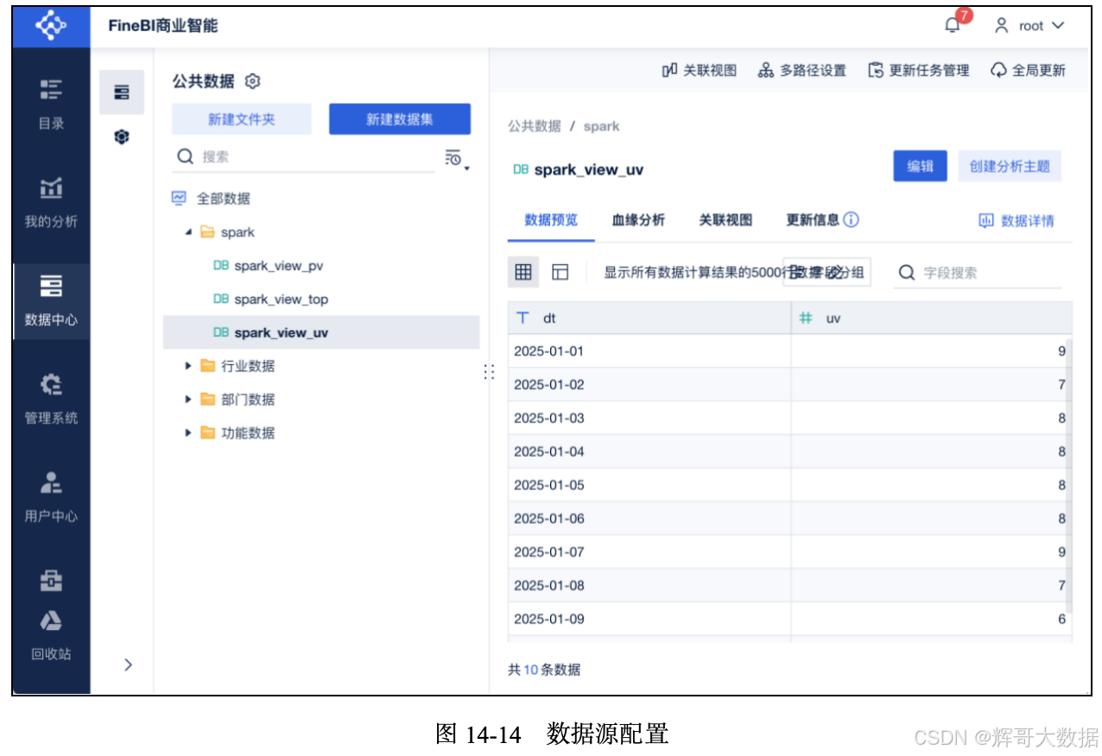Click the uv numeric type icon

pos(806,318)
